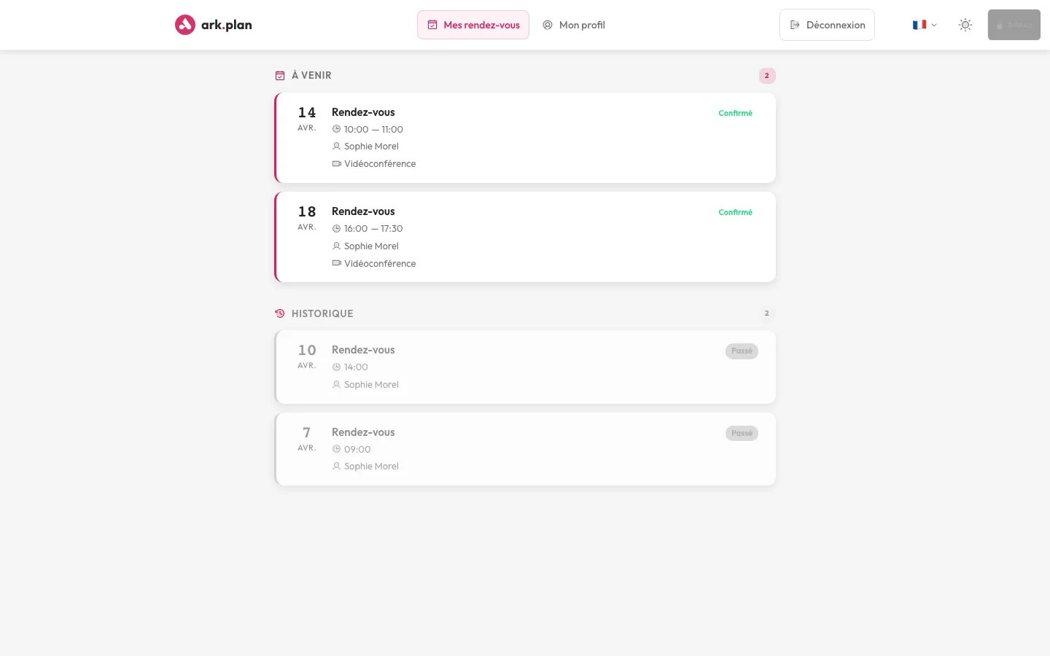Click the ark.plan logo icon
The width and height of the screenshot is (1050, 656).
pyautogui.click(x=185, y=25)
